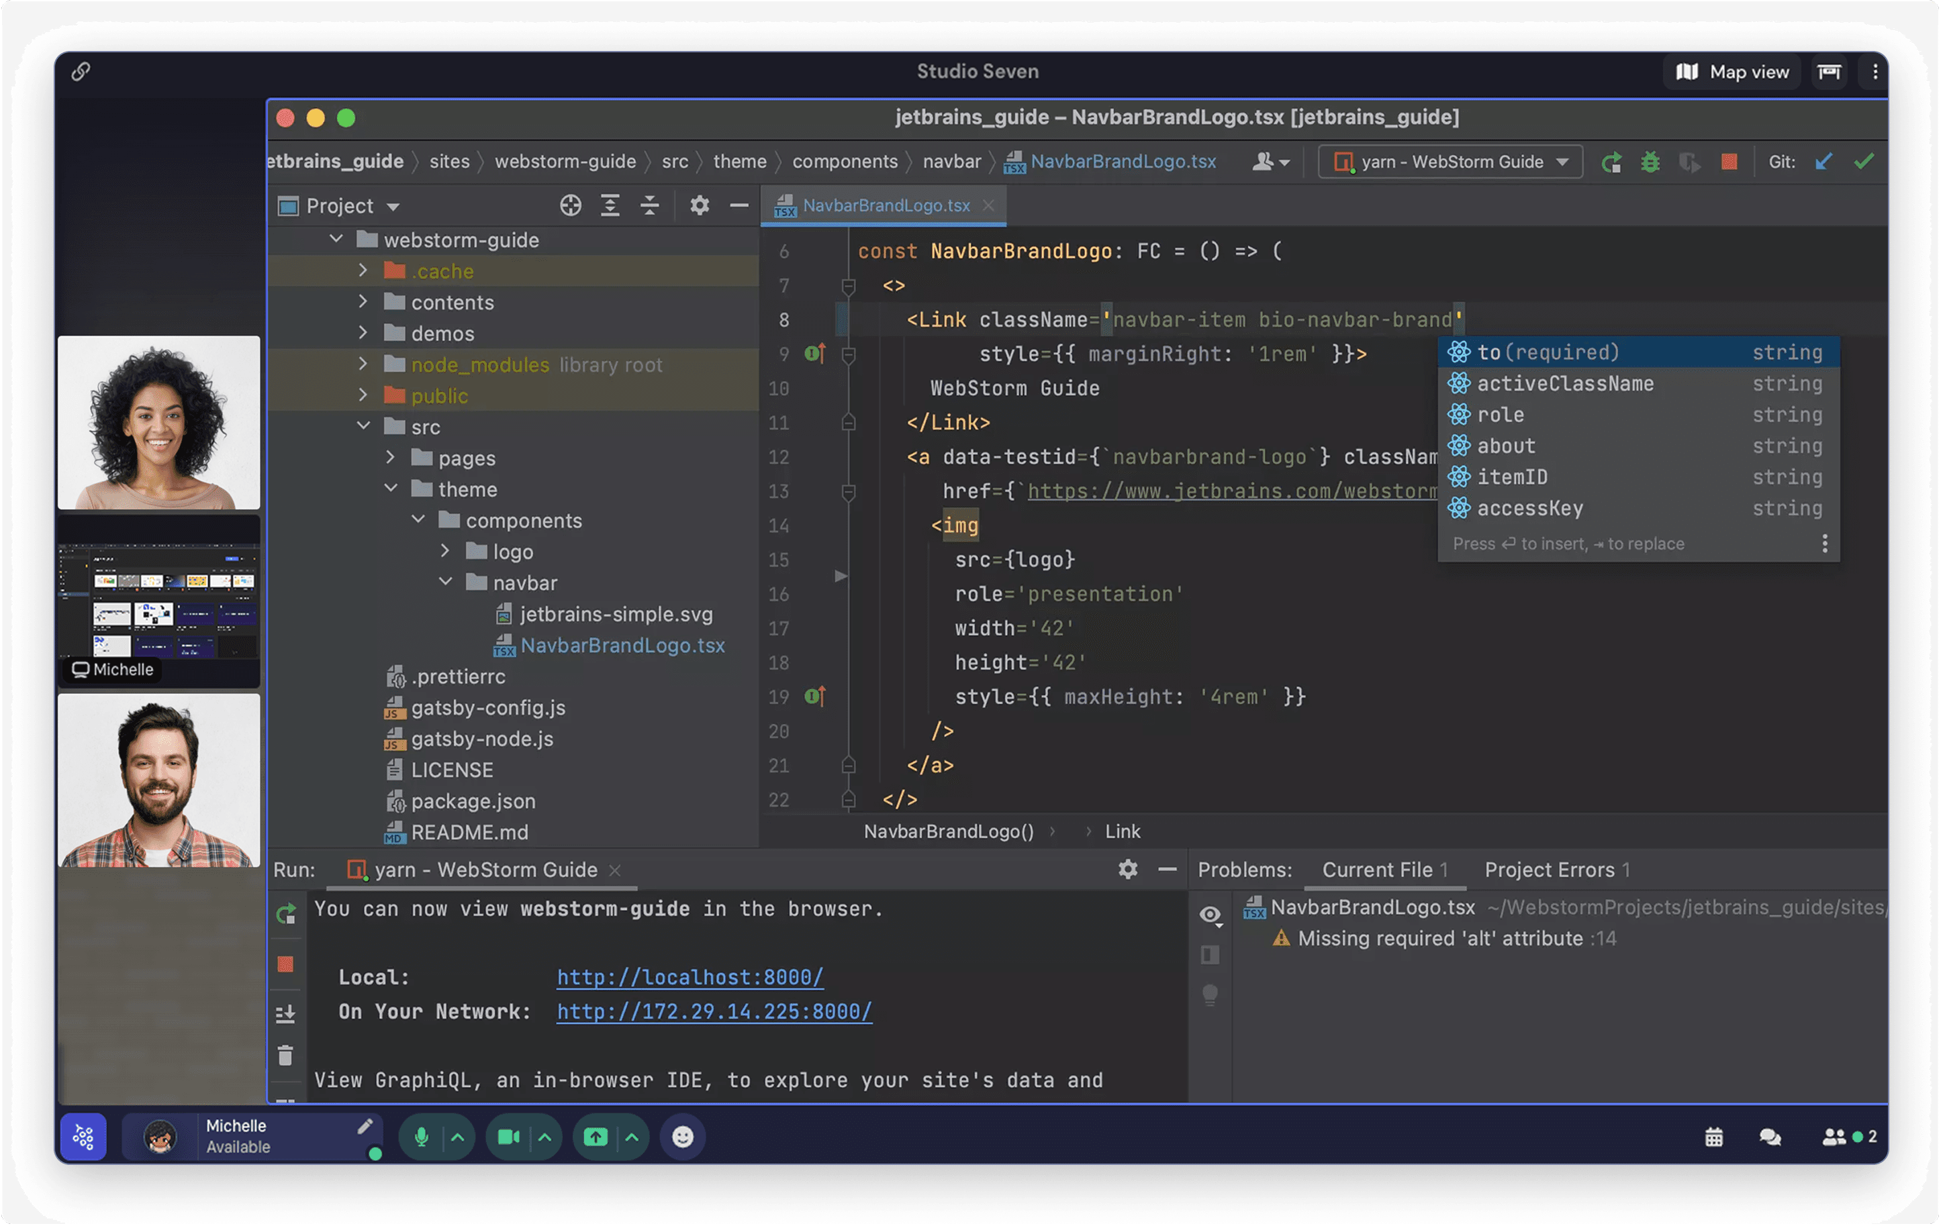
Task: Close the yarn - WebStorm Guide run tab
Action: [615, 871]
